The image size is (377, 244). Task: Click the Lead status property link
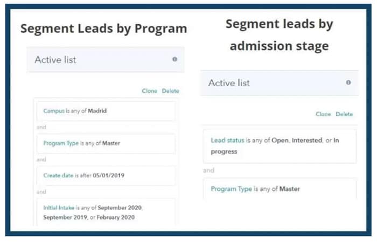click(x=227, y=140)
